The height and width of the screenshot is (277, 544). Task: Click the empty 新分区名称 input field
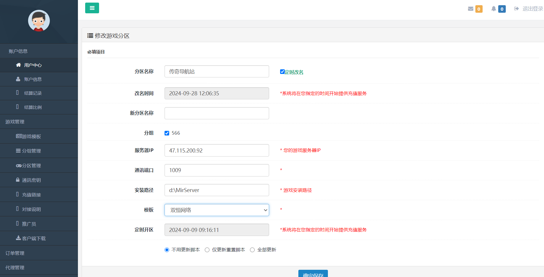point(217,113)
